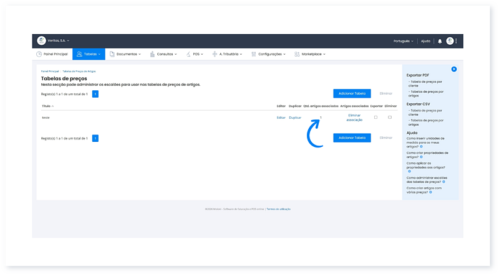The image size is (499, 275).
Task: Expand the Configurações menu chevron
Action: click(284, 54)
